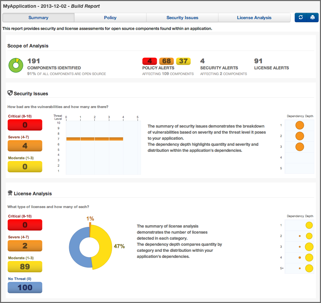The image size is (321, 303).
Task: Select the Summary tab
Action: 38,18
